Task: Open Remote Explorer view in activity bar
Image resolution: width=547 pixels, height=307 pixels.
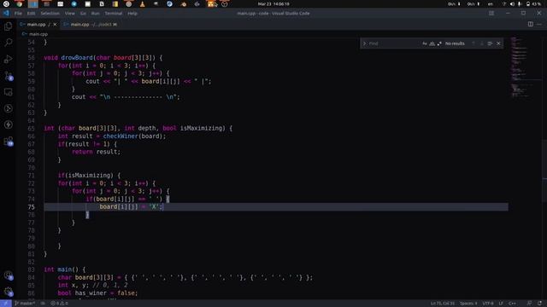Action: [8, 92]
